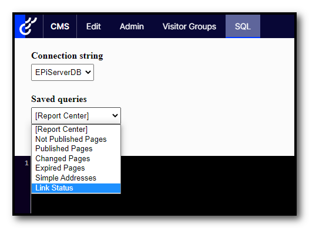Screen dimensions: 309x228
Task: Click the Connection string heading
Action: pos(67,56)
